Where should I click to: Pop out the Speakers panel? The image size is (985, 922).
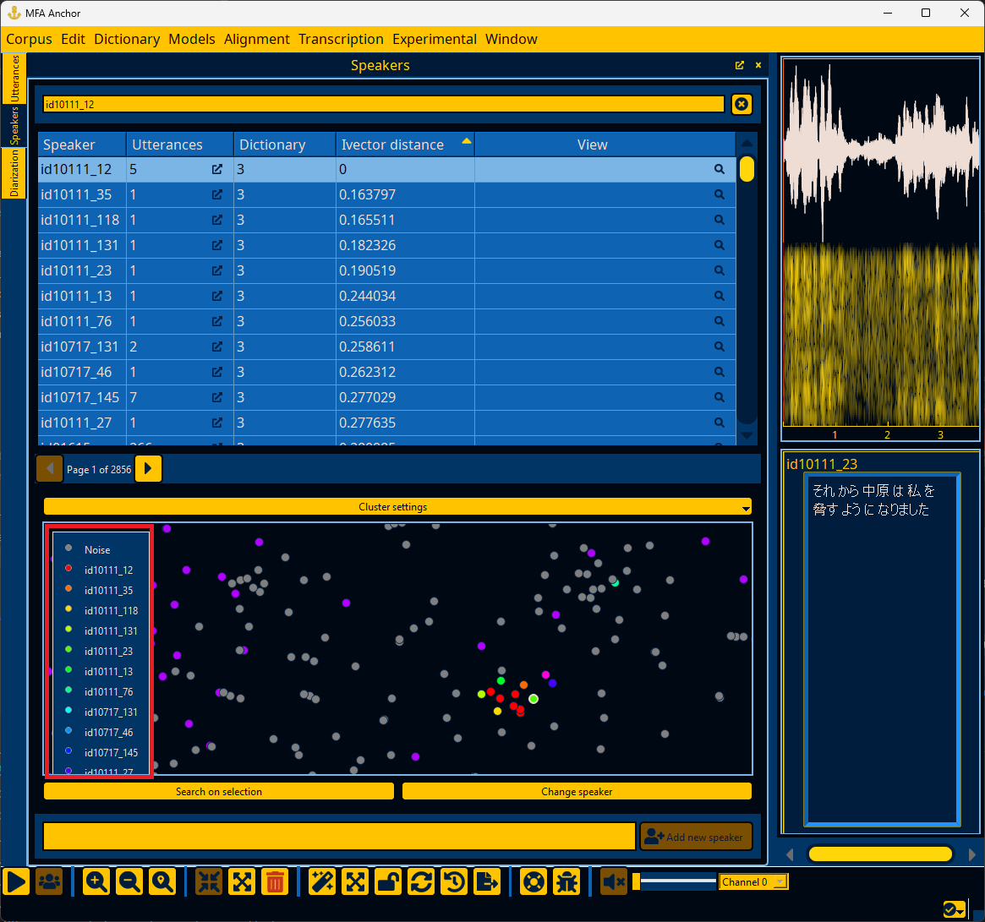739,65
